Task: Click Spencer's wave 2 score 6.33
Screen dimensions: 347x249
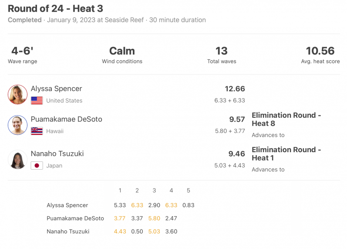Action: [137, 205]
